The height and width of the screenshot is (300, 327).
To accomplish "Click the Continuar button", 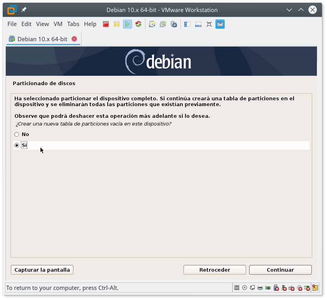I will tap(280, 270).
